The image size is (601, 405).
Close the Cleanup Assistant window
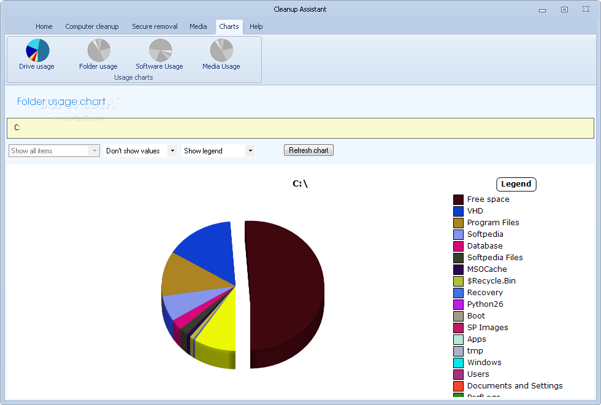586,9
